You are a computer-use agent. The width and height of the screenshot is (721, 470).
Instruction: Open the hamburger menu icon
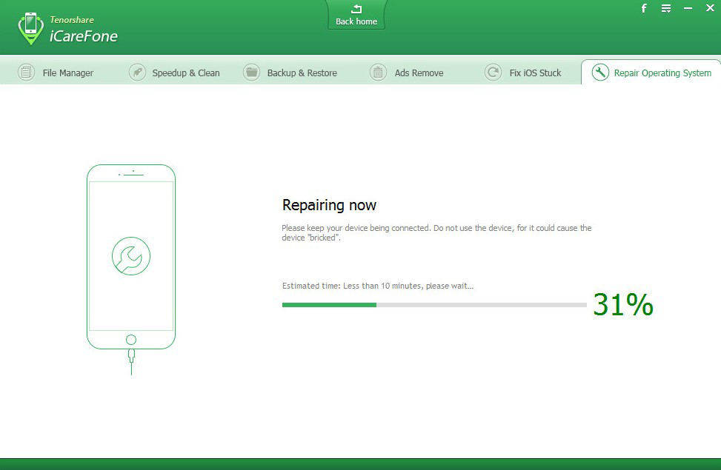(x=666, y=8)
